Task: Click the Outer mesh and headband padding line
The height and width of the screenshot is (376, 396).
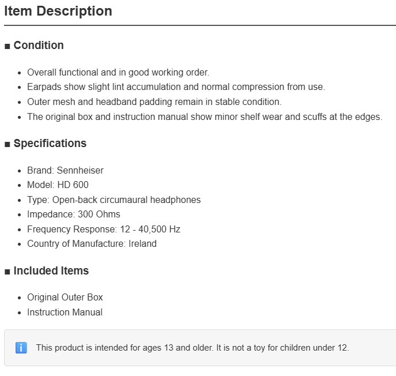Action: (x=154, y=102)
